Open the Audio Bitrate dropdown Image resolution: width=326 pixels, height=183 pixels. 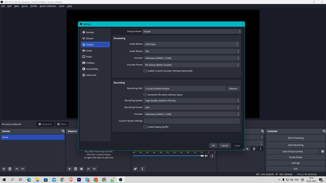[x=192, y=51]
